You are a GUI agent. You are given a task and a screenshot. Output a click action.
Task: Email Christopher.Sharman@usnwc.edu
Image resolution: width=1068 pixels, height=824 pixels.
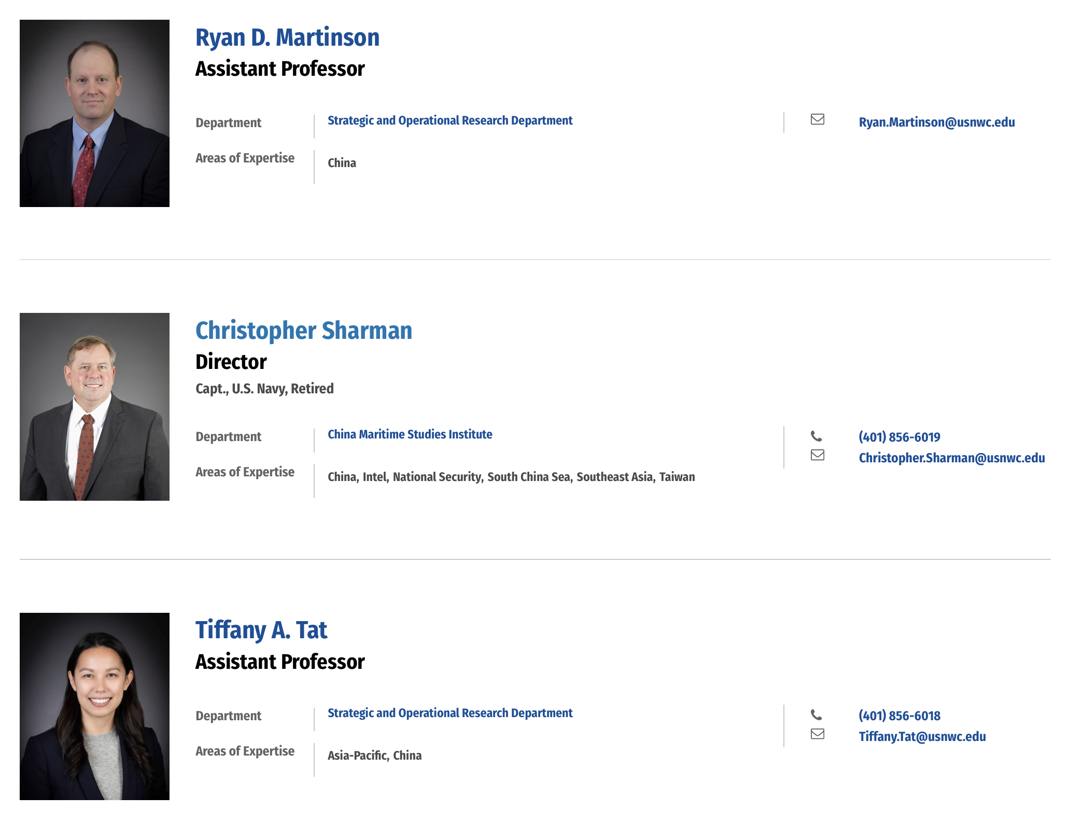952,458
